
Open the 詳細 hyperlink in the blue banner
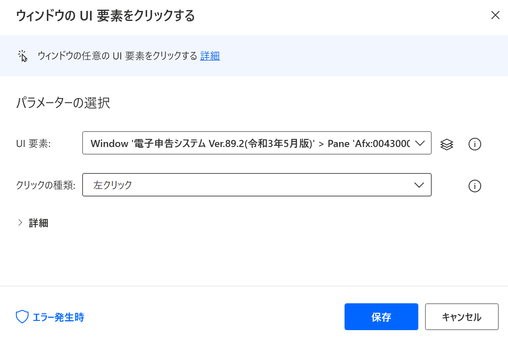tap(210, 56)
